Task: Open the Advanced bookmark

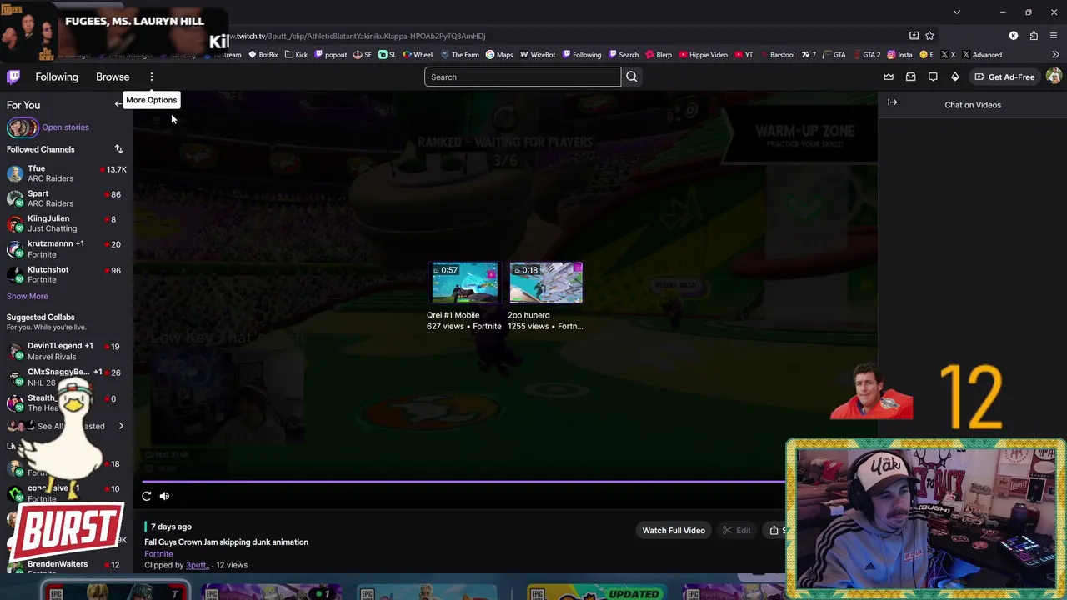Action: (x=982, y=55)
